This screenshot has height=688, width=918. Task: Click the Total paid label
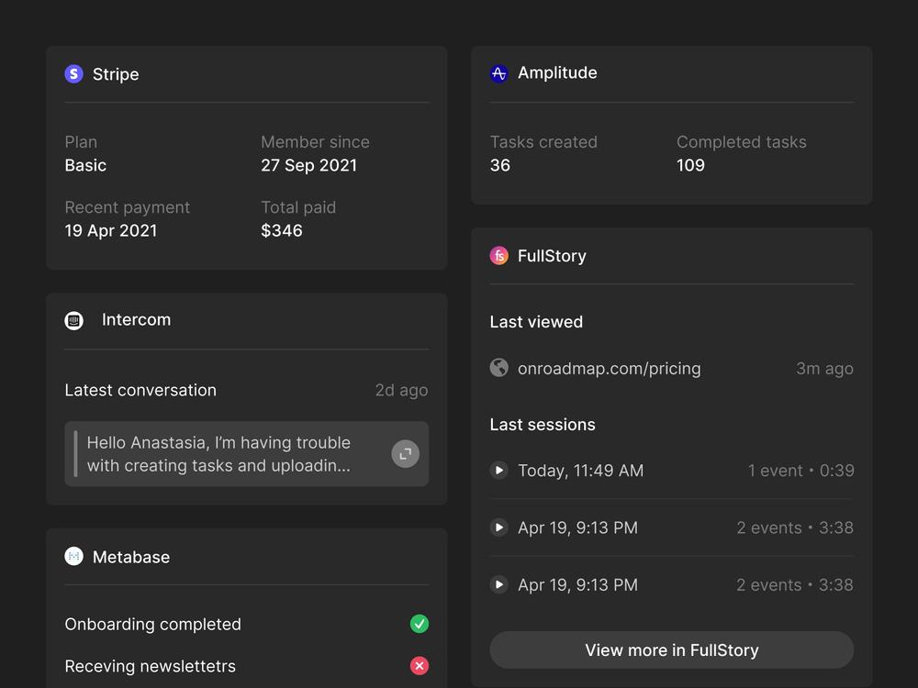tap(298, 207)
